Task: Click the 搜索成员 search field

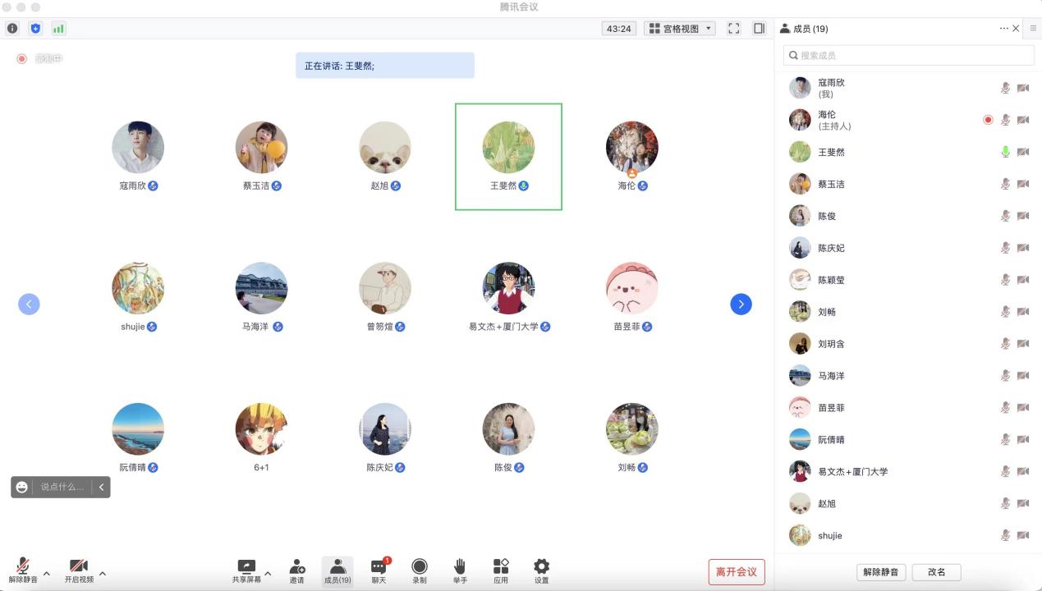Action: [x=908, y=55]
